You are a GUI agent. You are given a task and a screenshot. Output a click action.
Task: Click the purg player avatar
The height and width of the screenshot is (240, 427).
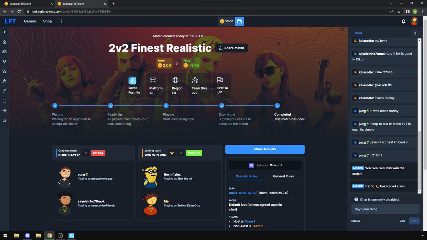pos(65,176)
